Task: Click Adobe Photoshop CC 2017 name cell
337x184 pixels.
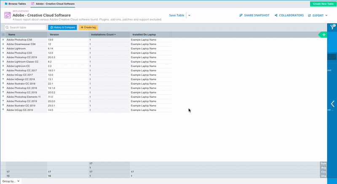Action: [x=27, y=70]
